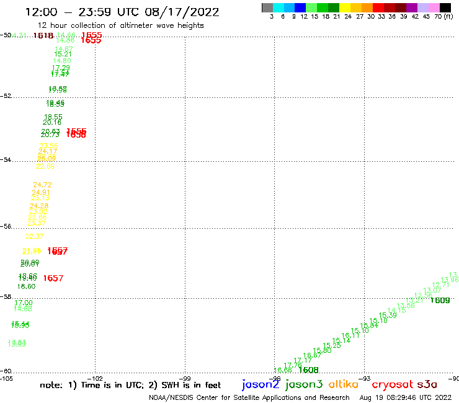Click the jason3 track value '16.11'

click(x=350, y=335)
